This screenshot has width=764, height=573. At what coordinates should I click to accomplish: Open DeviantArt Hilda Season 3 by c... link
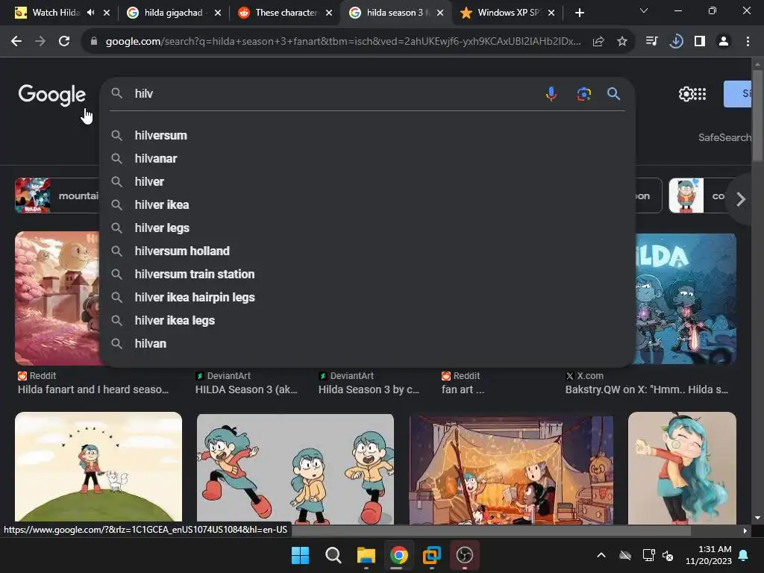click(x=369, y=389)
